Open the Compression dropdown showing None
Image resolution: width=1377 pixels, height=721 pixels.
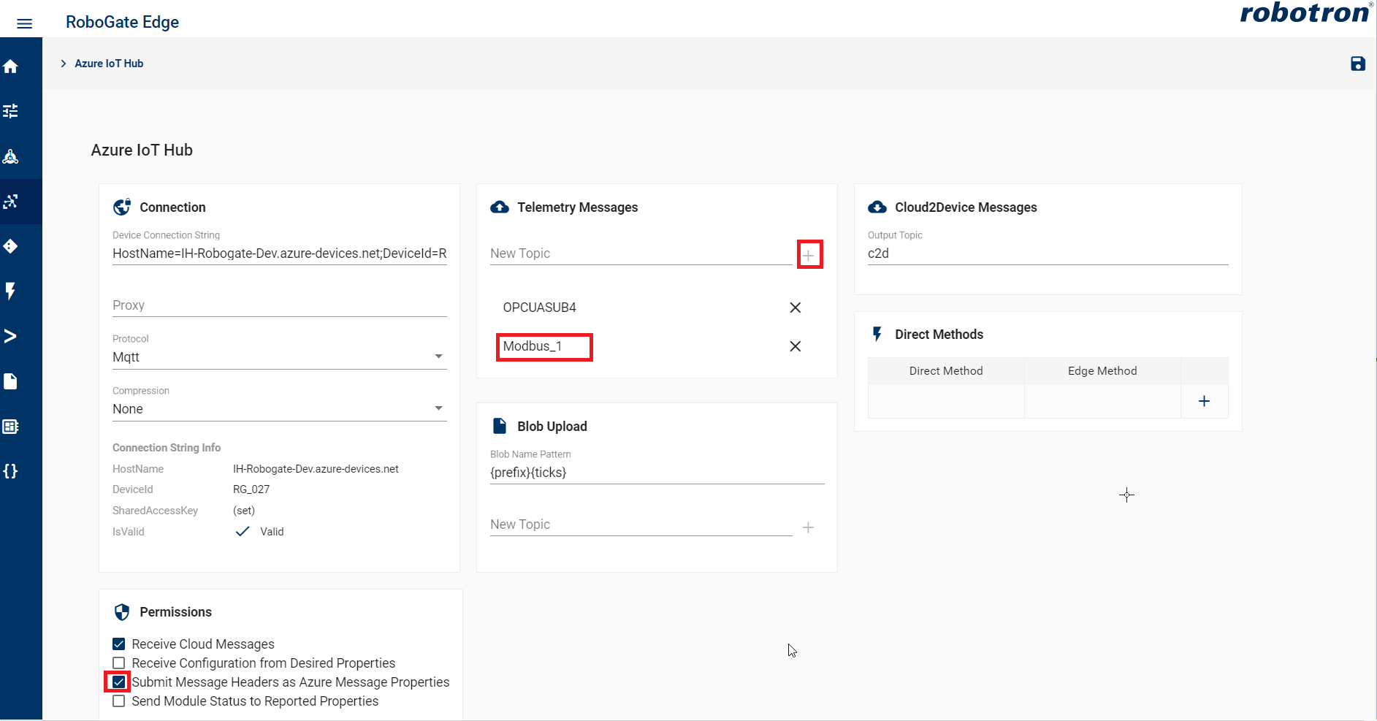click(279, 409)
